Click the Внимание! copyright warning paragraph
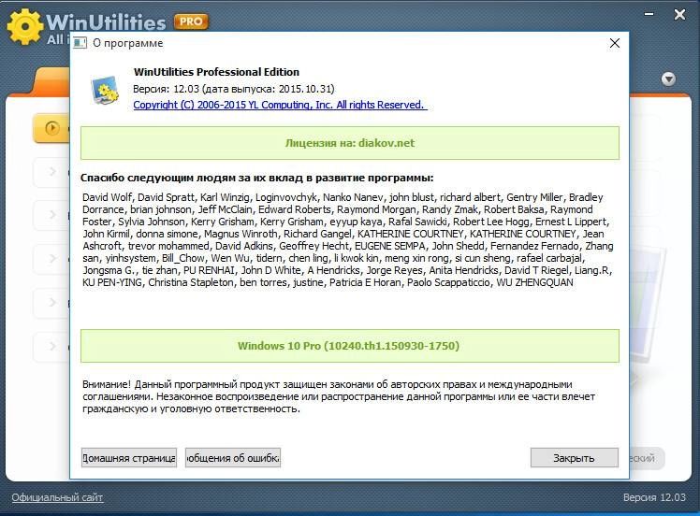The height and width of the screenshot is (516, 700). click(339, 396)
